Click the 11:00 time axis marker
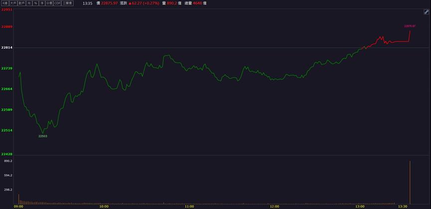Viewport: 431px width, 209px height. coord(189,206)
